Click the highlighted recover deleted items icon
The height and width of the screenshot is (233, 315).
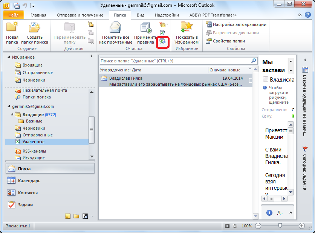click(162, 41)
